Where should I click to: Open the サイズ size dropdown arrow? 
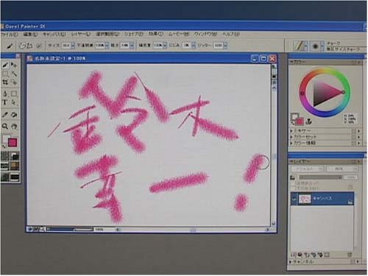73,46
